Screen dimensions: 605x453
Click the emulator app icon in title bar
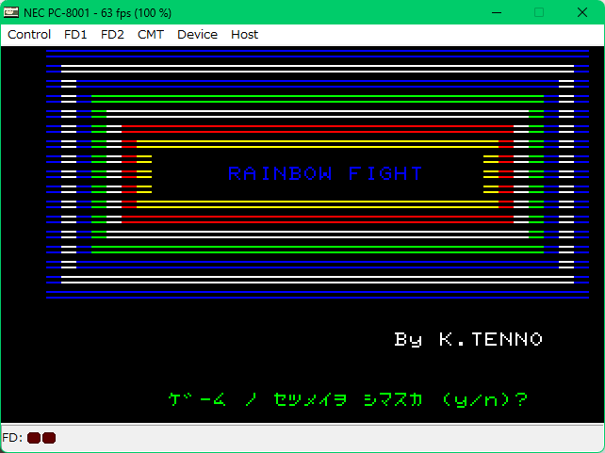(10, 12)
